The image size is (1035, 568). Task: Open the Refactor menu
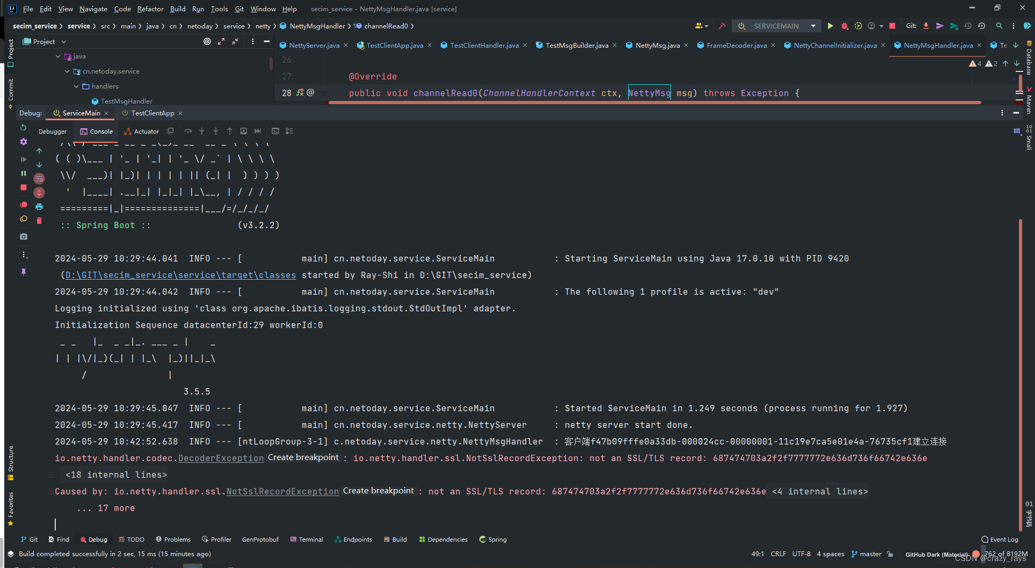click(150, 9)
